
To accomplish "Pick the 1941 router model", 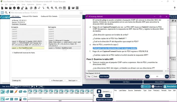I will 40,91.
